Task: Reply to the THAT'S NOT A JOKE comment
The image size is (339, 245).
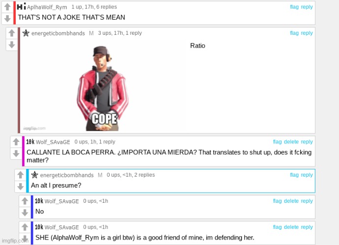Action: [x=307, y=7]
